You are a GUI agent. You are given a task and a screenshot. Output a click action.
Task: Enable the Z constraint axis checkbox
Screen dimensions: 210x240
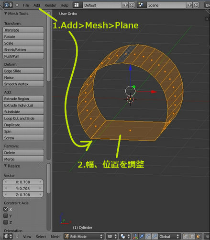(x=6, y=222)
